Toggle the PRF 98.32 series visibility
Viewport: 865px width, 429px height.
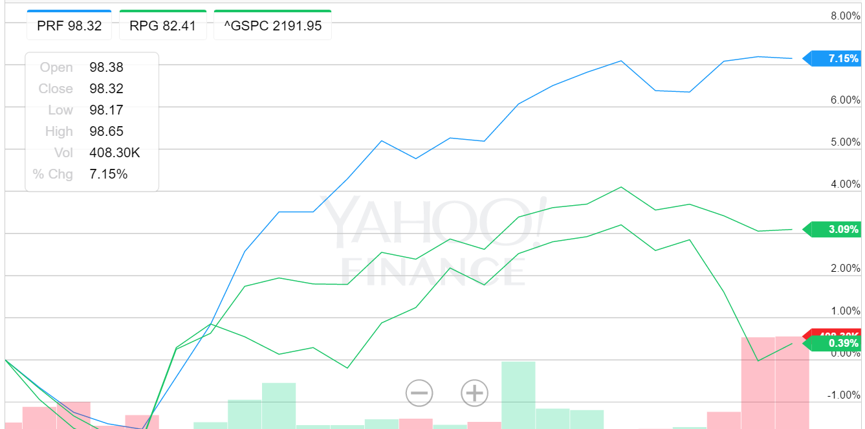[69, 26]
